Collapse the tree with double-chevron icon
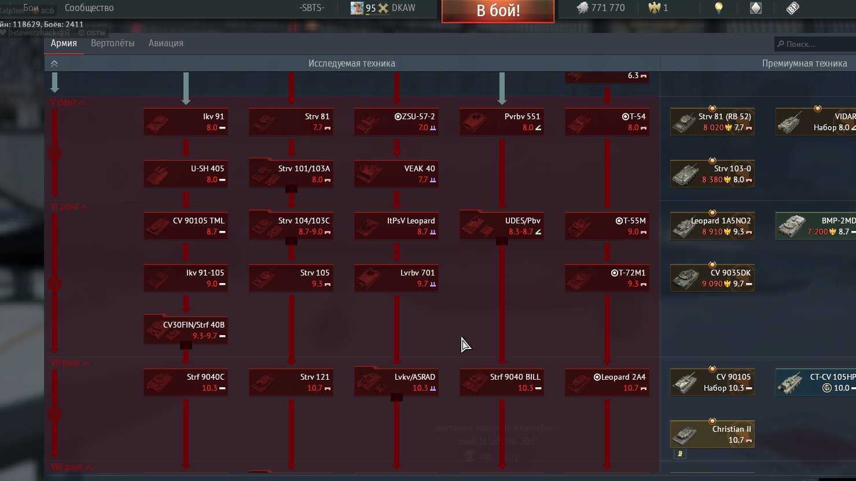 (54, 64)
